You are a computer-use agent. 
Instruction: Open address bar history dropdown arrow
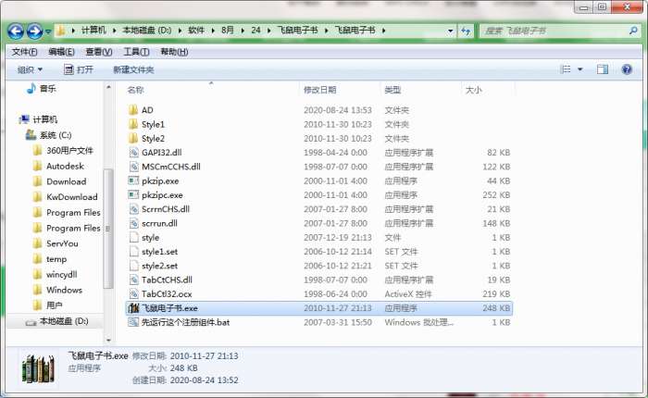[451, 31]
